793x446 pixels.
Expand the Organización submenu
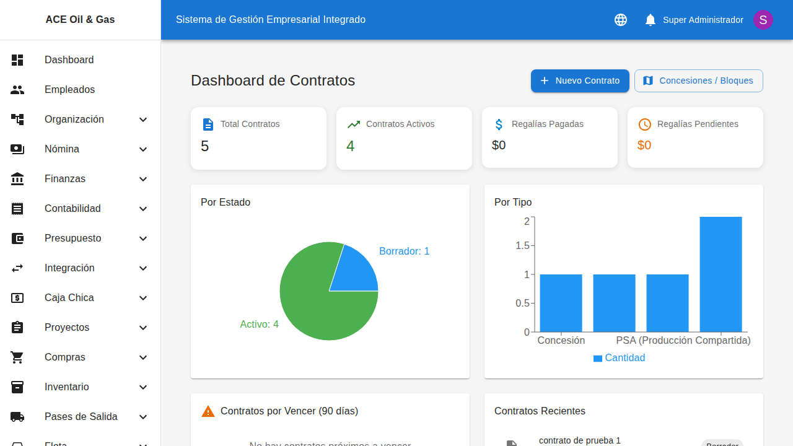(x=143, y=119)
